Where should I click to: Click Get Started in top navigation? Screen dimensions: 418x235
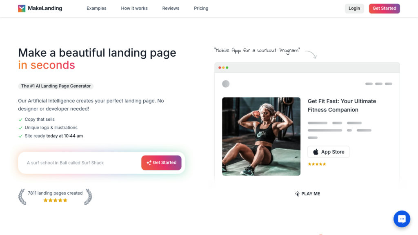click(385, 9)
